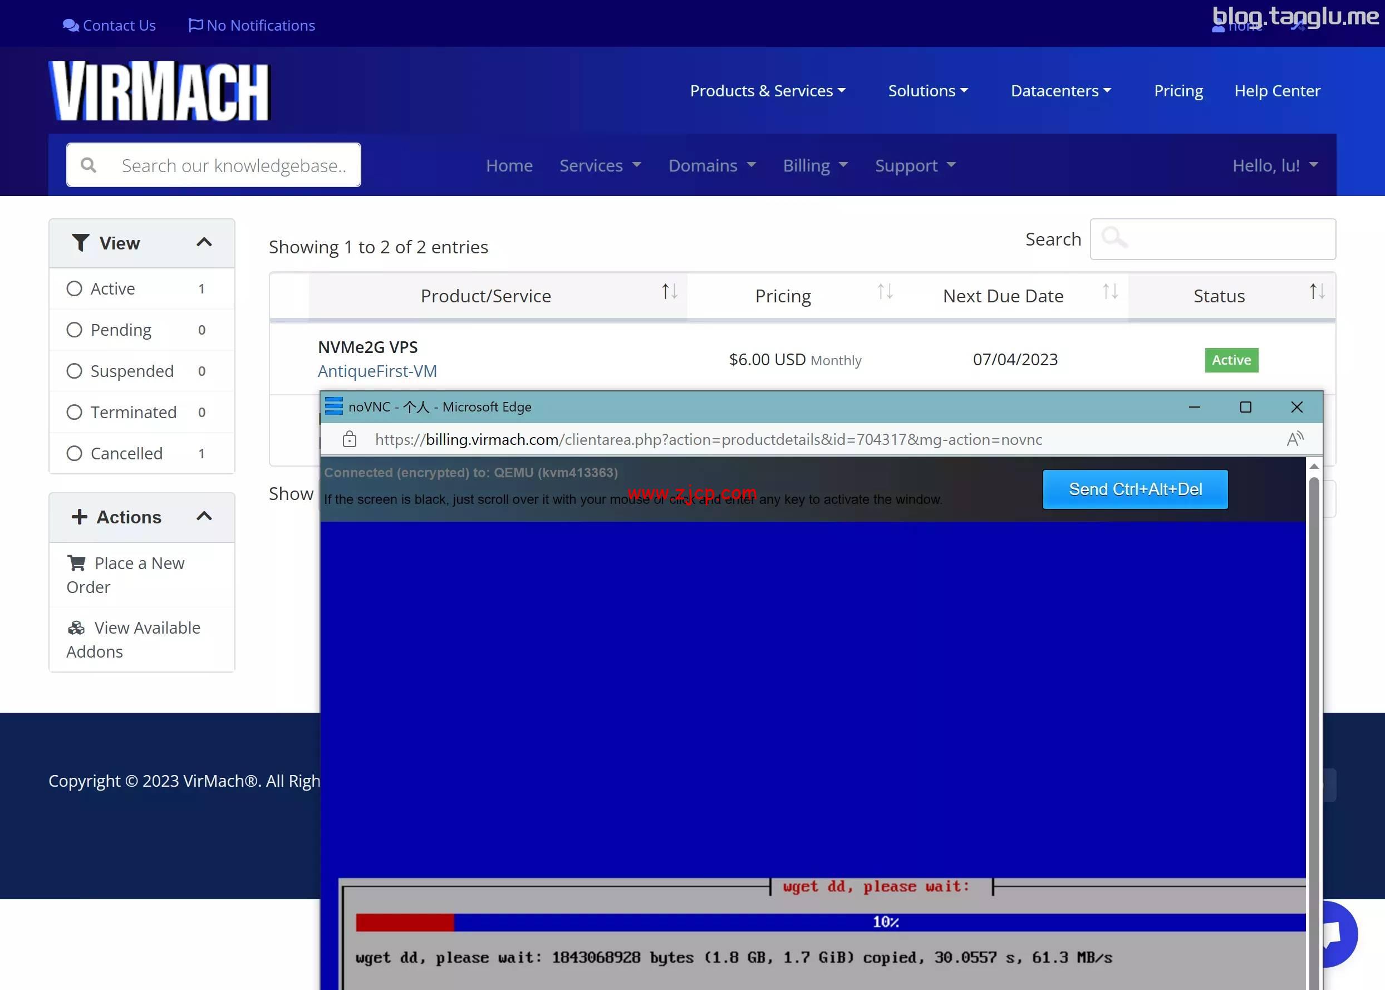1385x990 pixels.
Task: Click the services table Search field
Action: click(x=1212, y=239)
